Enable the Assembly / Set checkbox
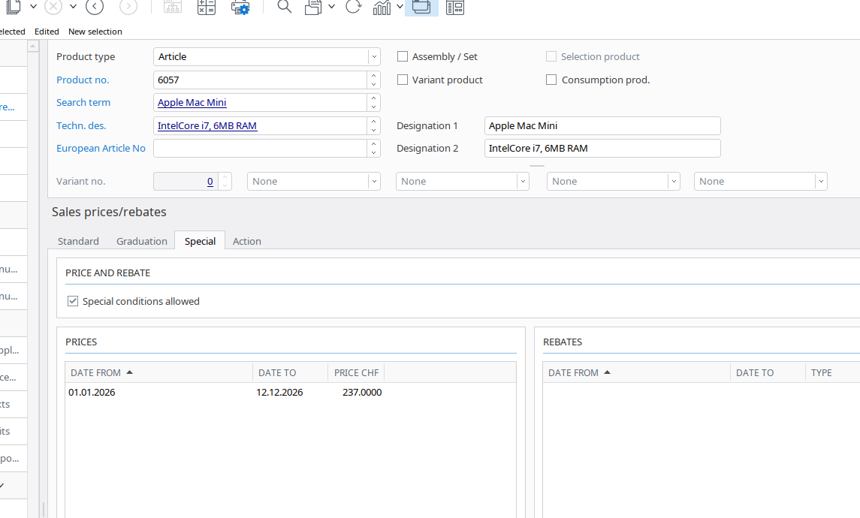 pyautogui.click(x=403, y=56)
